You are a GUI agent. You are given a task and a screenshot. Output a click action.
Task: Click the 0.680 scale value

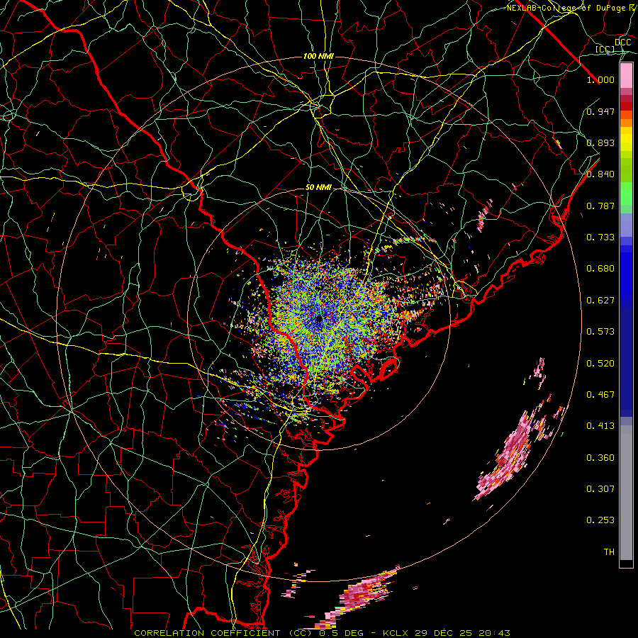tap(600, 269)
